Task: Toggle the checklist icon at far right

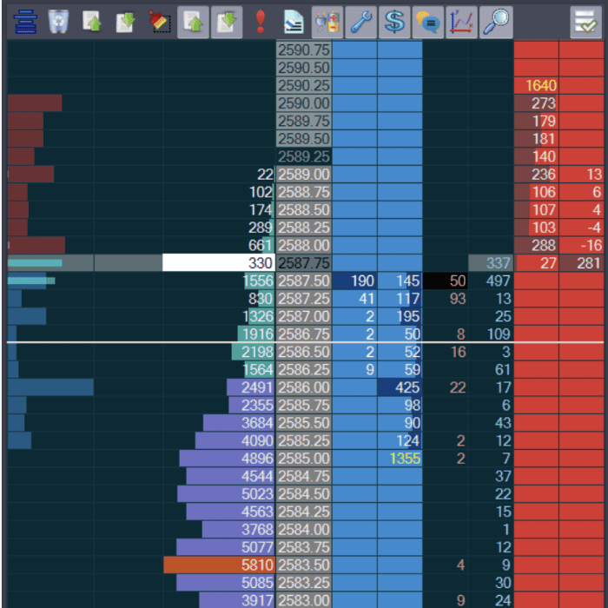Action: (x=585, y=22)
